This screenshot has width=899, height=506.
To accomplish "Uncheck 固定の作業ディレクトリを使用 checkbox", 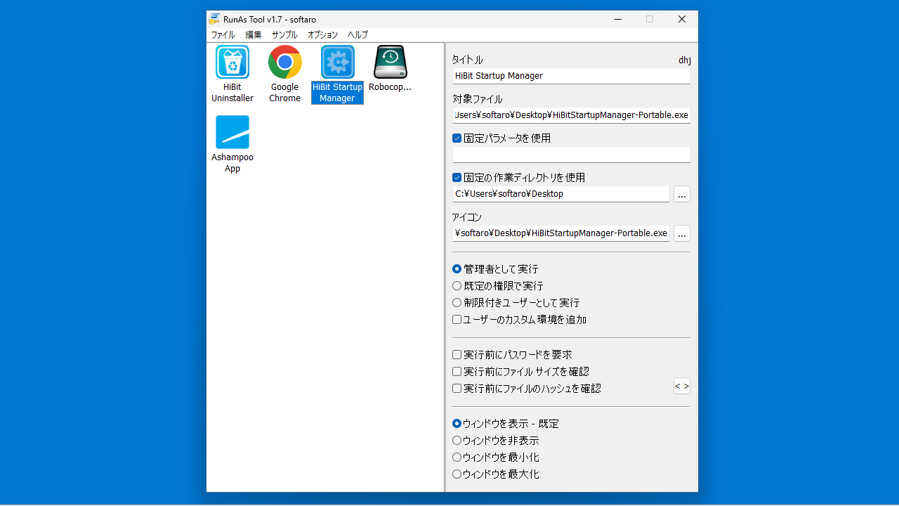I will 457,178.
